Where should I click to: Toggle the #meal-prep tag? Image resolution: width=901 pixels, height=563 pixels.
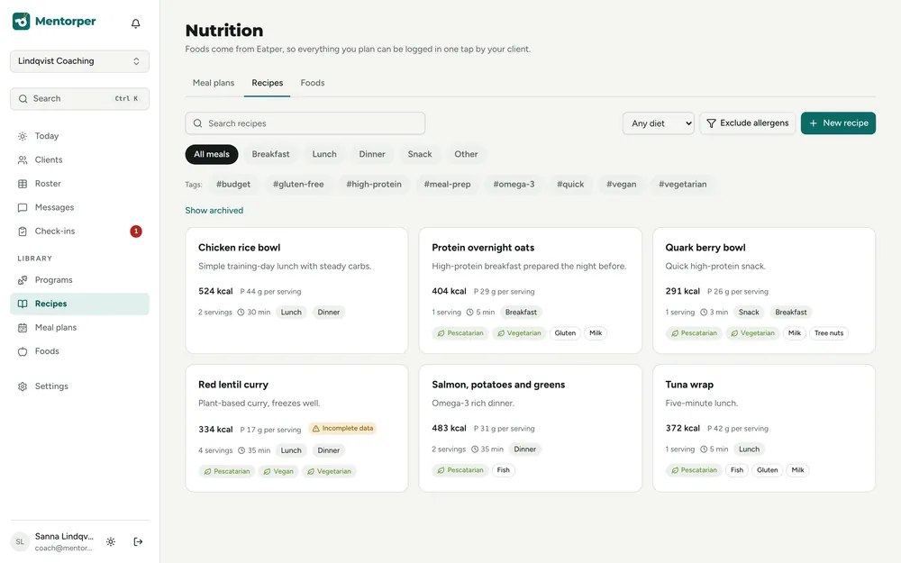tap(447, 185)
